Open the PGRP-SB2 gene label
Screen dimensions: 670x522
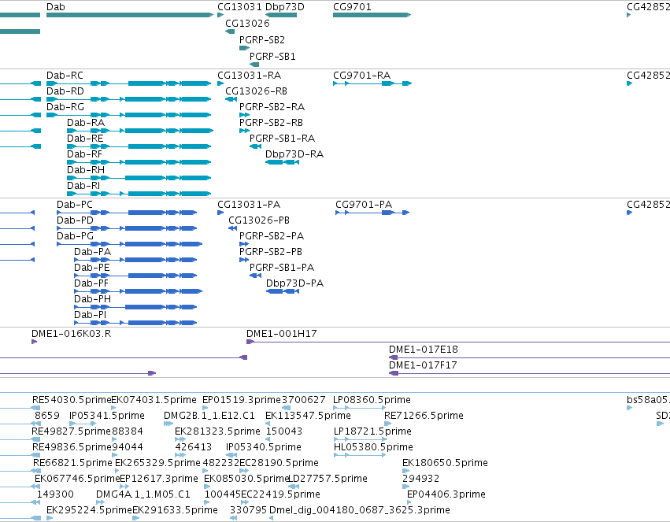coord(262,40)
